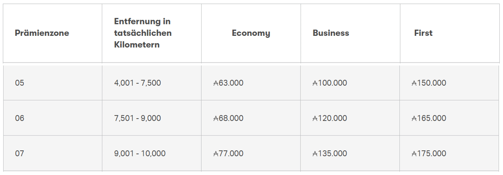
Task: Select the 9,001 - 10,000 distance cell
Action: [x=140, y=154]
